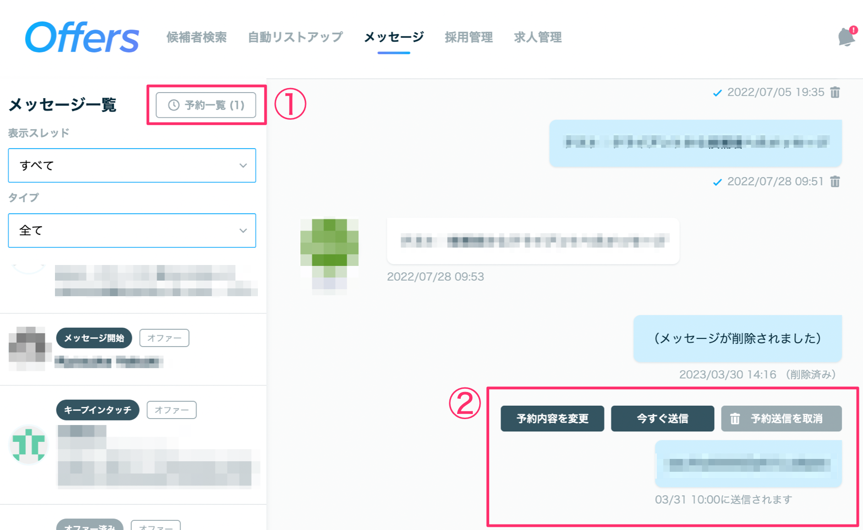This screenshot has height=530, width=863.
Task: Open 候補者検索 navigation tab
Action: [197, 37]
